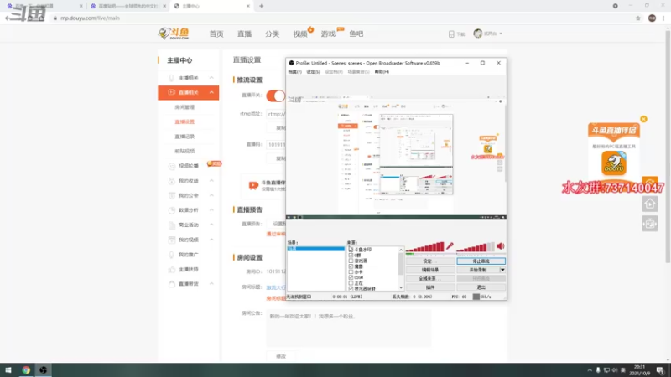Expand the 我的公会 chevron

(211, 195)
